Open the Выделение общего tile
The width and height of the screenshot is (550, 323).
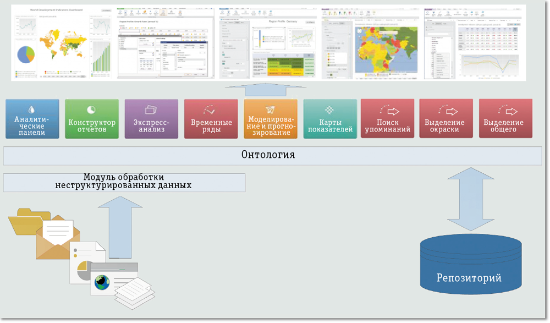[505, 118]
